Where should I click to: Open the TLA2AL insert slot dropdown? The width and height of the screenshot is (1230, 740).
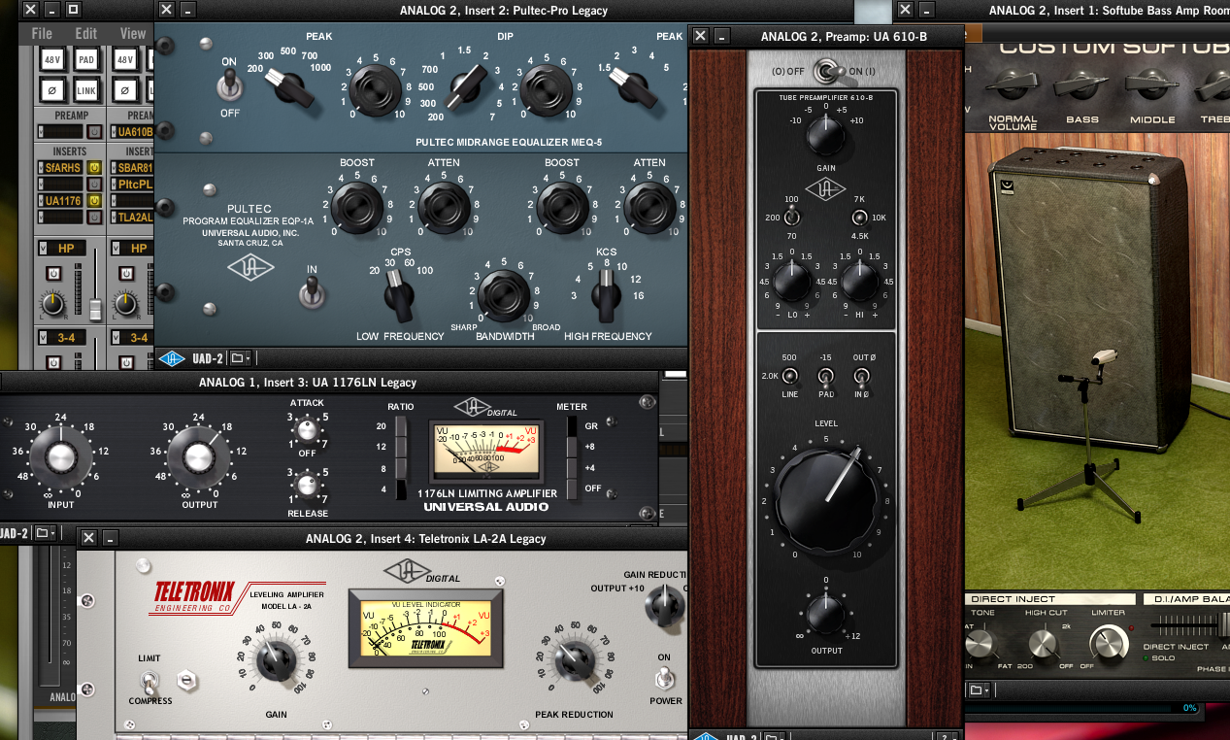[113, 218]
